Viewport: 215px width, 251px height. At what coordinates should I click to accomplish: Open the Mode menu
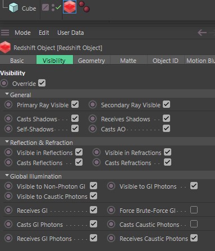(x=22, y=33)
